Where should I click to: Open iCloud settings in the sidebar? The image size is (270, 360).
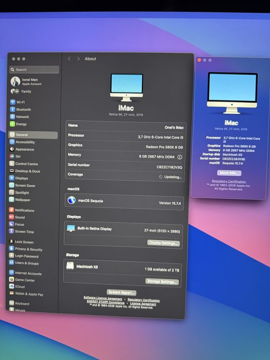17,286
